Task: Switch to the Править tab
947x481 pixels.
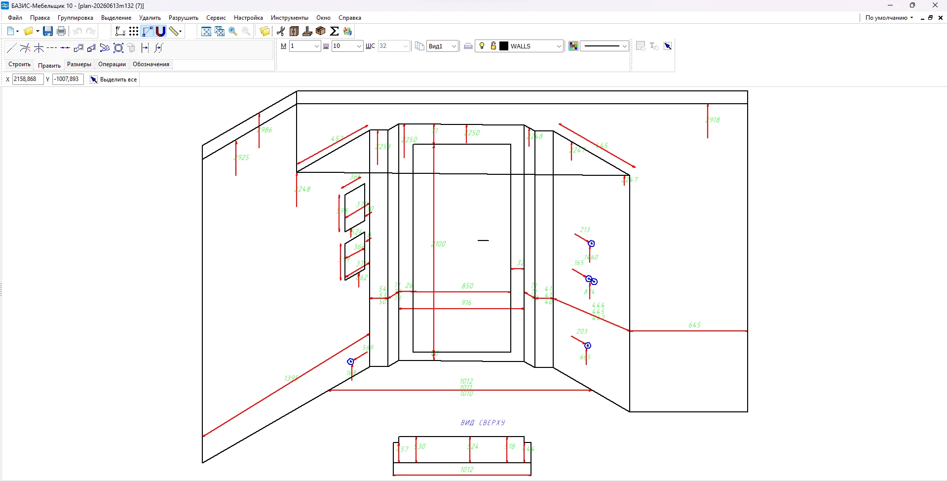Action: [49, 65]
